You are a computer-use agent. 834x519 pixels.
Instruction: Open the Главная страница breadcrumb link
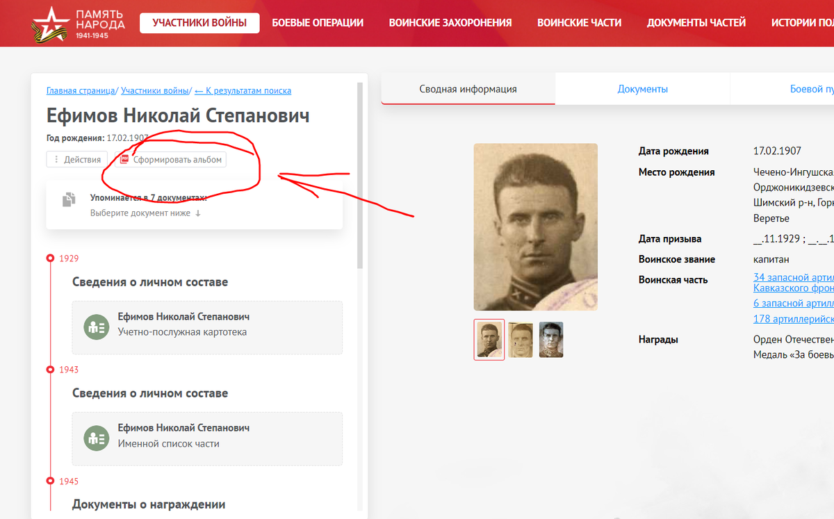pos(81,90)
